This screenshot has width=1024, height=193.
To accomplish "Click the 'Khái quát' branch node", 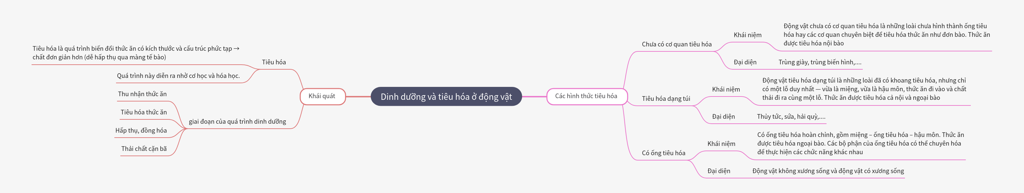I will 322,96.
